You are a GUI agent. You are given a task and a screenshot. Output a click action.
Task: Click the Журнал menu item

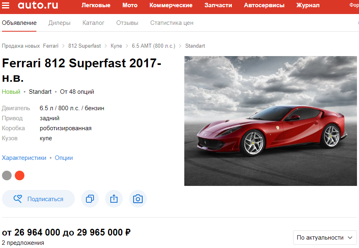coord(308,5)
